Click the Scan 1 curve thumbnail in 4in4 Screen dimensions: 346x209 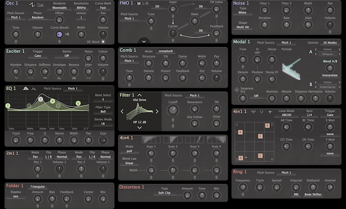click(151, 140)
